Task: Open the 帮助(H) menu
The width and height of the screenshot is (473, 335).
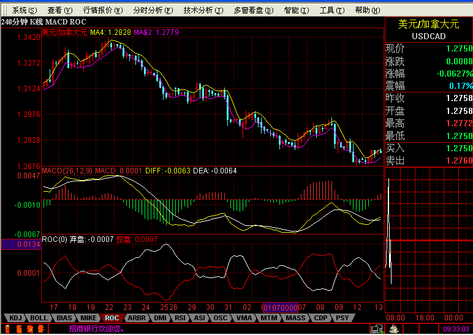Action: pyautogui.click(x=368, y=10)
